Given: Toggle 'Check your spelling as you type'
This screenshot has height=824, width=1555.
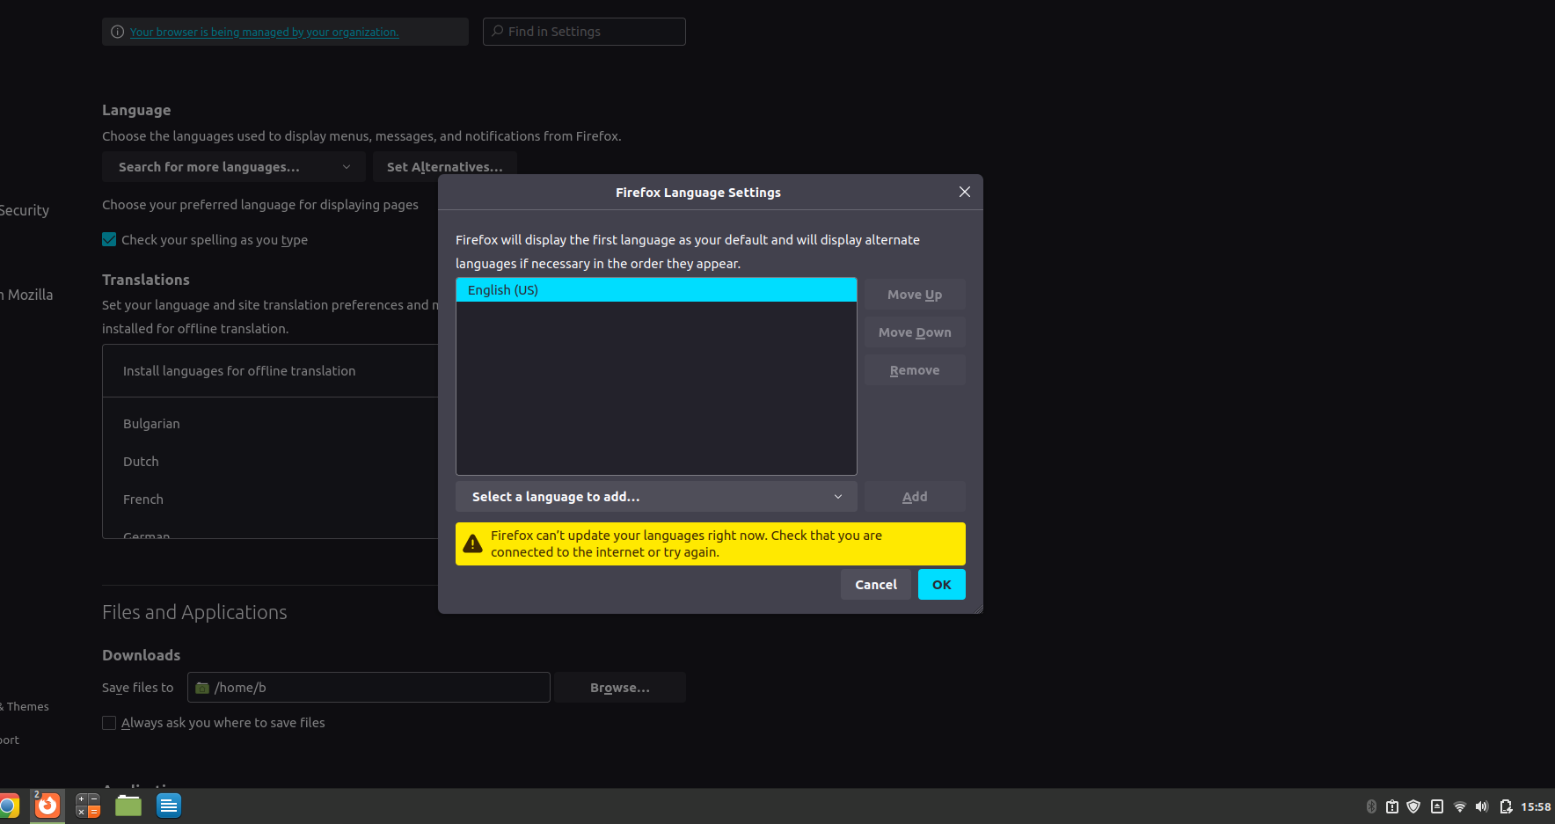Looking at the screenshot, I should click(109, 239).
